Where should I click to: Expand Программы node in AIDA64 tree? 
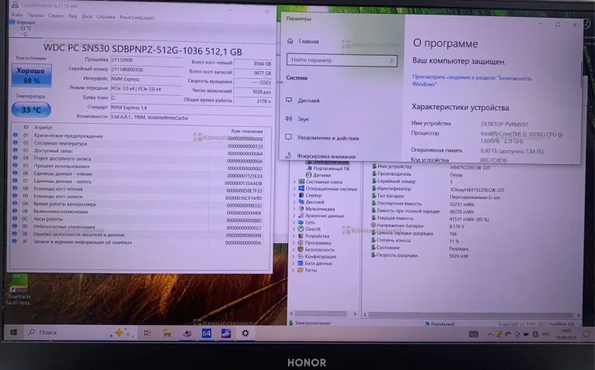(x=294, y=242)
